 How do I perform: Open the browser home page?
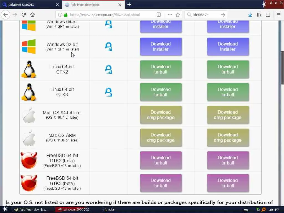[32, 15]
